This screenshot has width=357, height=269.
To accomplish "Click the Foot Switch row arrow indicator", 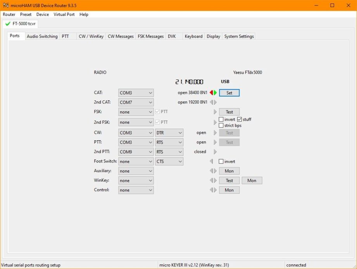I will 211,161.
